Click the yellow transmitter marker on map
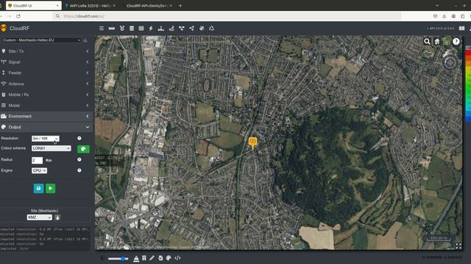Image resolution: width=471 pixels, height=264 pixels. tap(253, 143)
